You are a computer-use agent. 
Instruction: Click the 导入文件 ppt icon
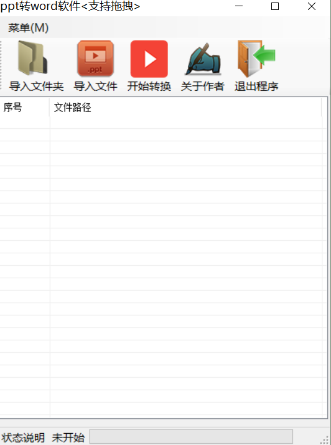coord(96,59)
